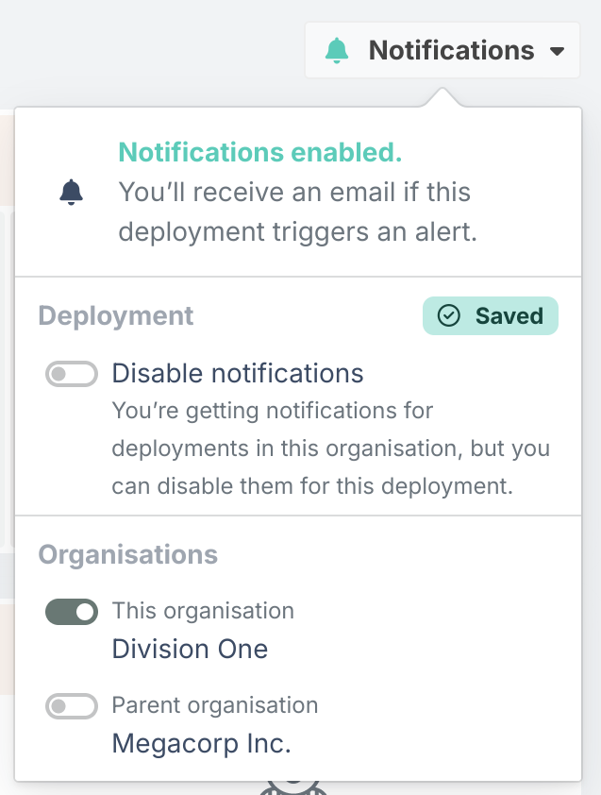Click the popover pointer arrow below Notifications
The height and width of the screenshot is (795, 601).
click(442, 97)
